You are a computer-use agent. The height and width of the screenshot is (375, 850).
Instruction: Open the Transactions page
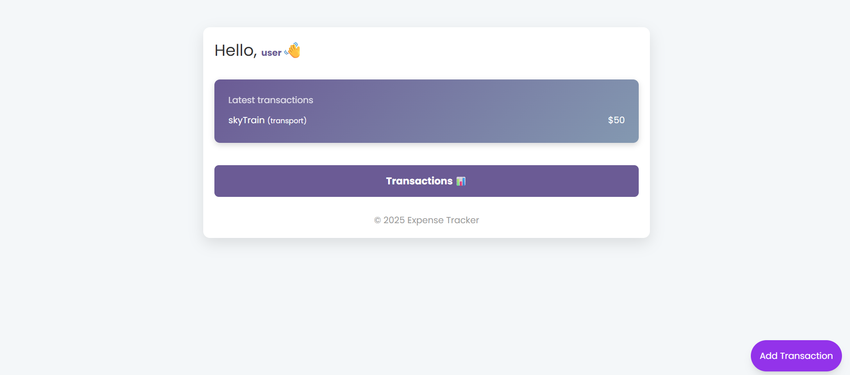tap(426, 181)
